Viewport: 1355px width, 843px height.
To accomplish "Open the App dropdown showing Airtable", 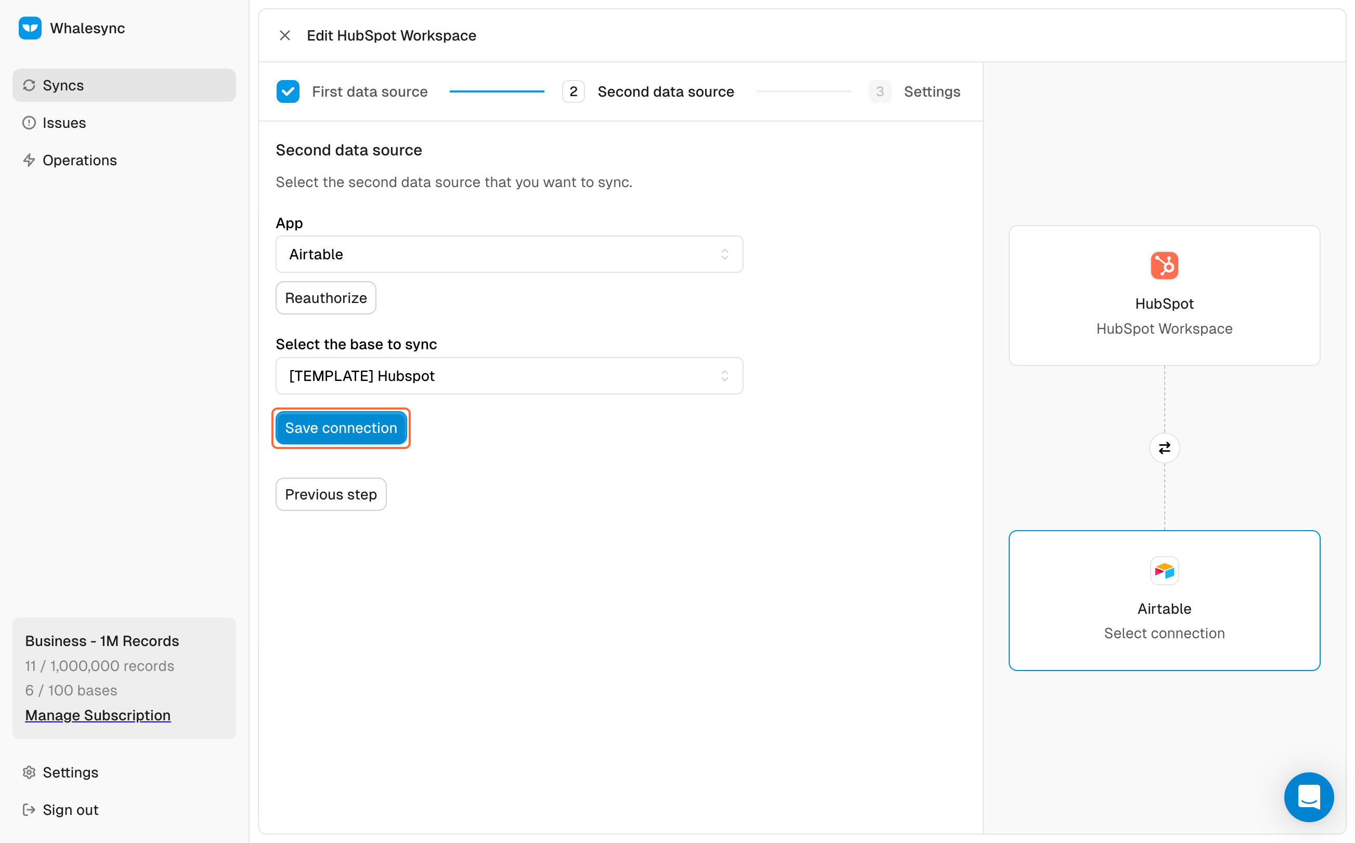I will pyautogui.click(x=509, y=254).
